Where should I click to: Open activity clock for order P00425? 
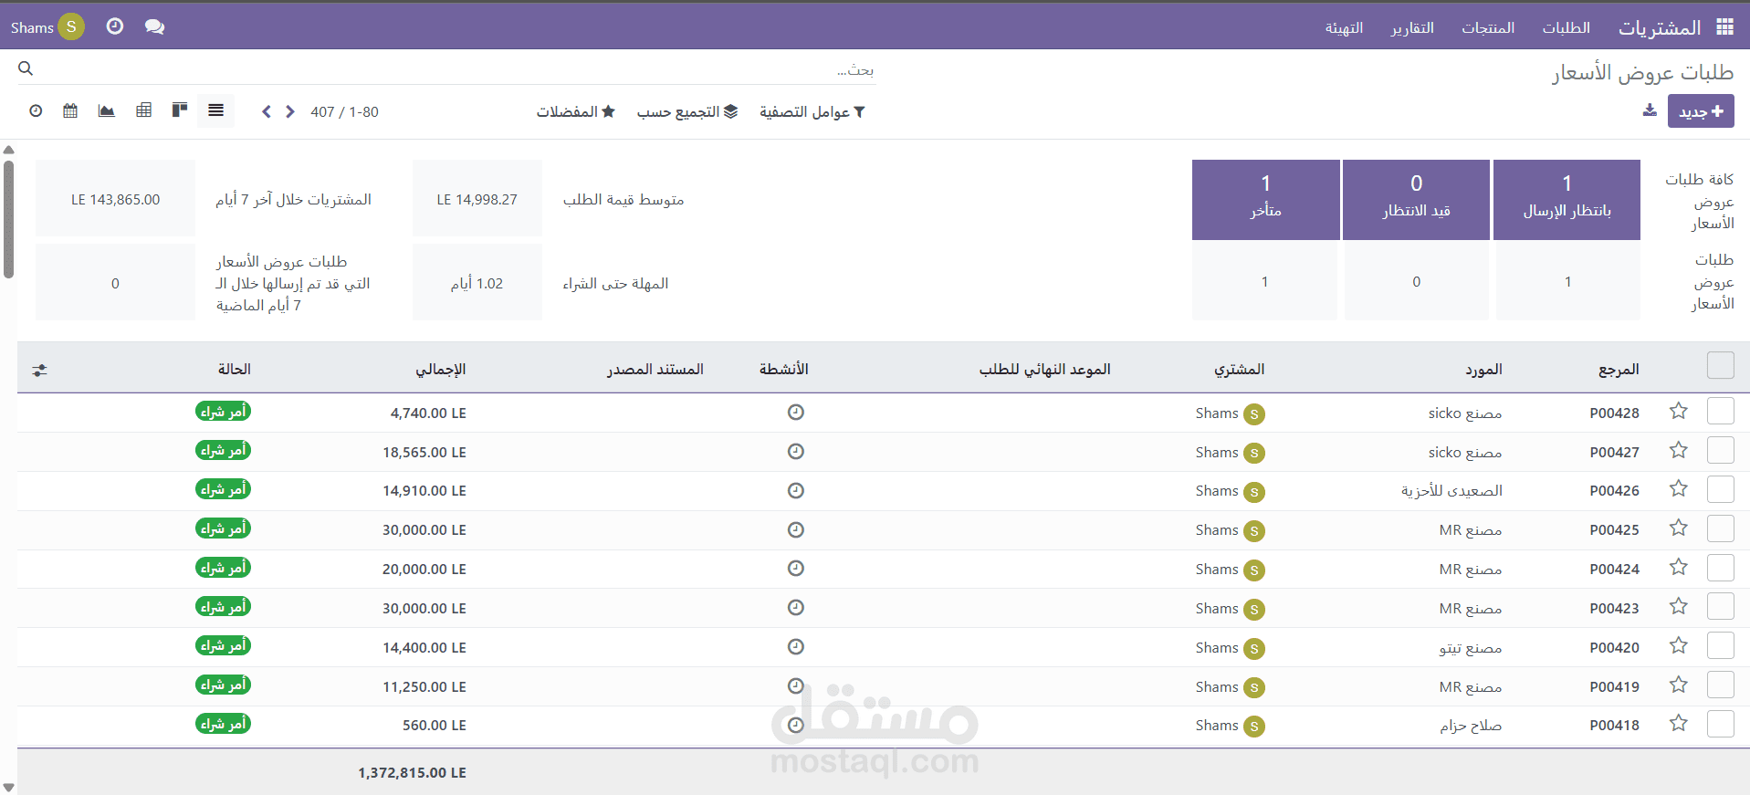(x=796, y=530)
